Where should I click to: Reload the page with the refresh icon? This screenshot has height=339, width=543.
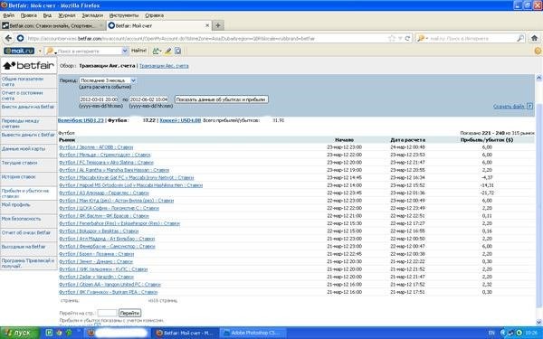(407, 38)
